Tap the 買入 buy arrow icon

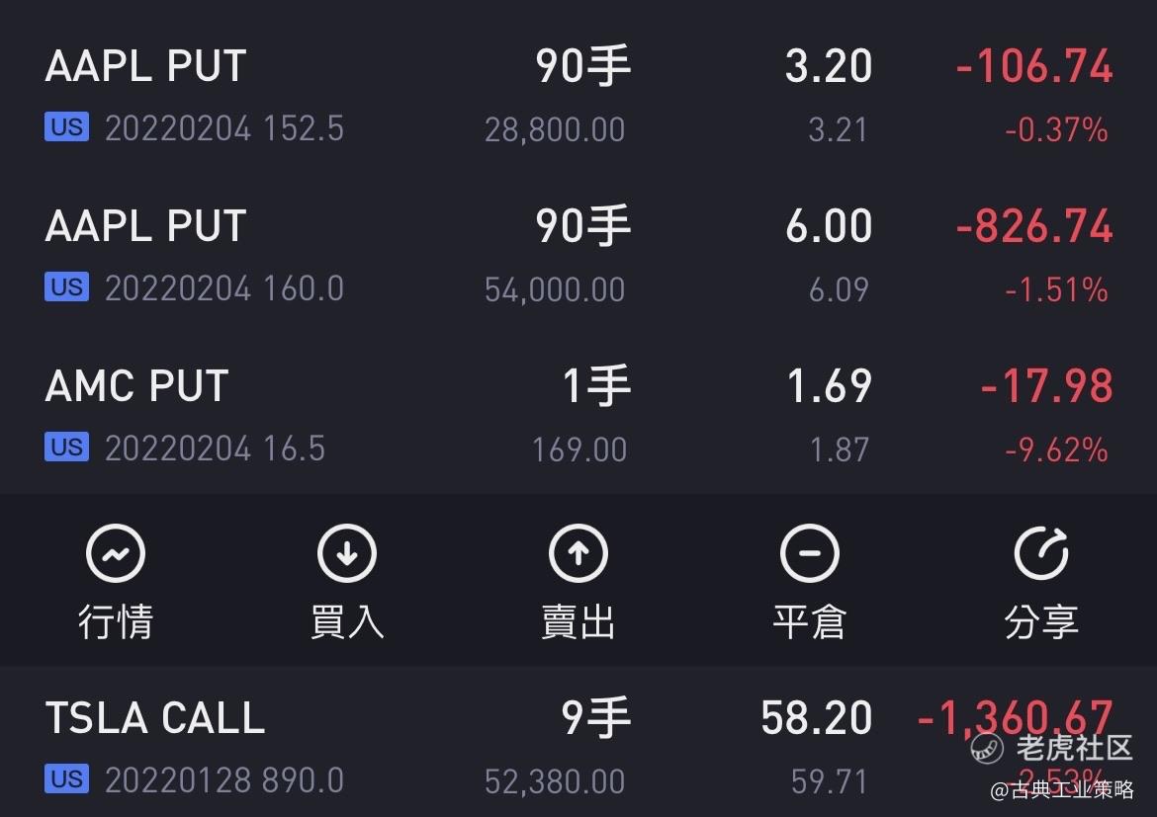347,553
